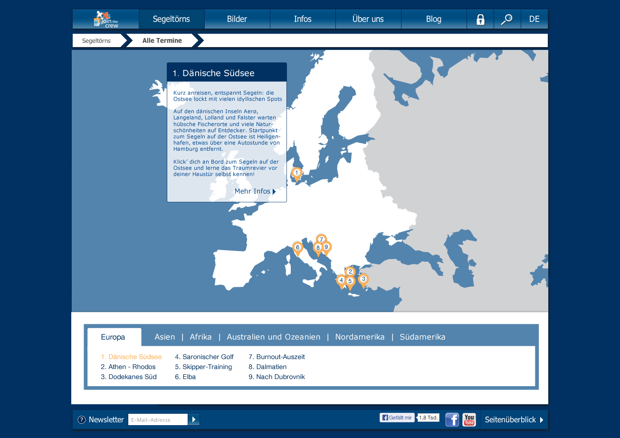This screenshot has width=620, height=438.
Task: Open the DE language selector
Action: tap(534, 19)
